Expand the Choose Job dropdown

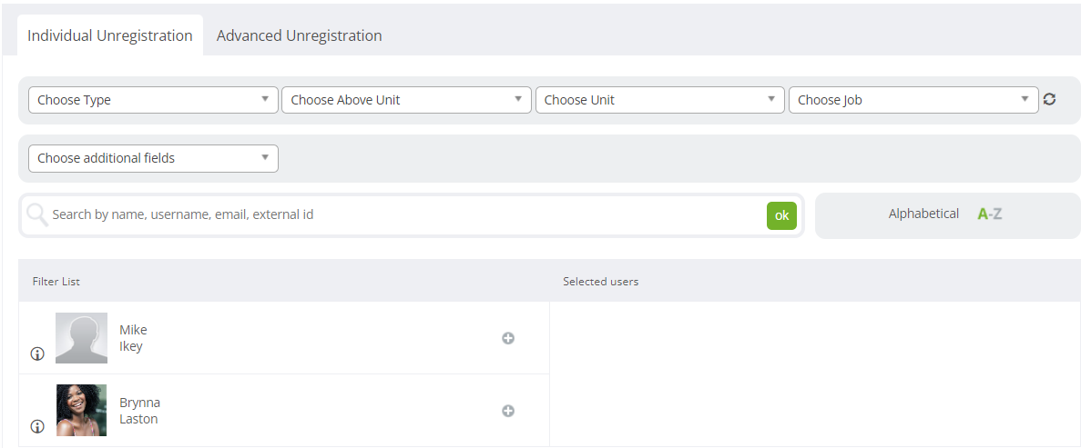pyautogui.click(x=913, y=100)
